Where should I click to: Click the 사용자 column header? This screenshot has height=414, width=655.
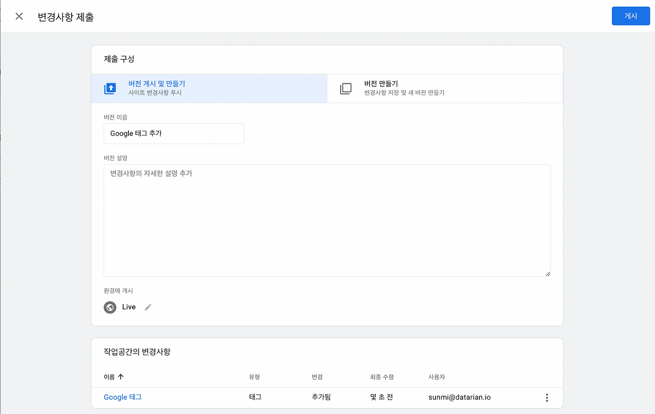click(x=436, y=377)
